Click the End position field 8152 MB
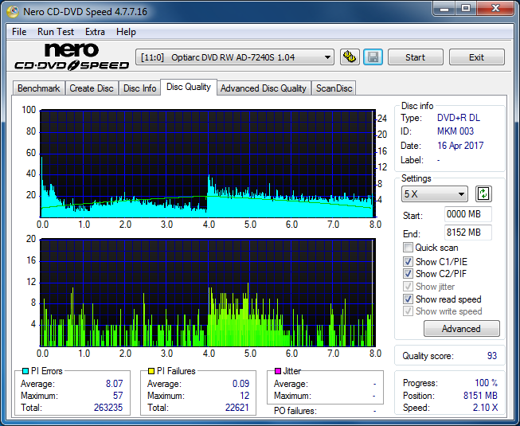 coord(468,232)
